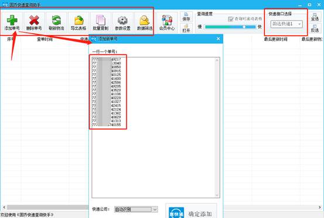Click the horizontal scrollbar left arrow

coord(4,207)
